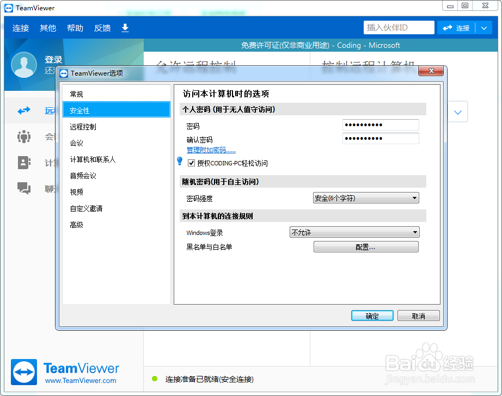Click the 确认密码 input field
Image resolution: width=502 pixels, height=396 pixels.
tap(381, 138)
